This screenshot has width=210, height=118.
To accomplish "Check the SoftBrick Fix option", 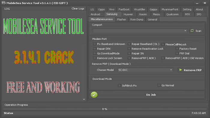I will pos(119,86).
